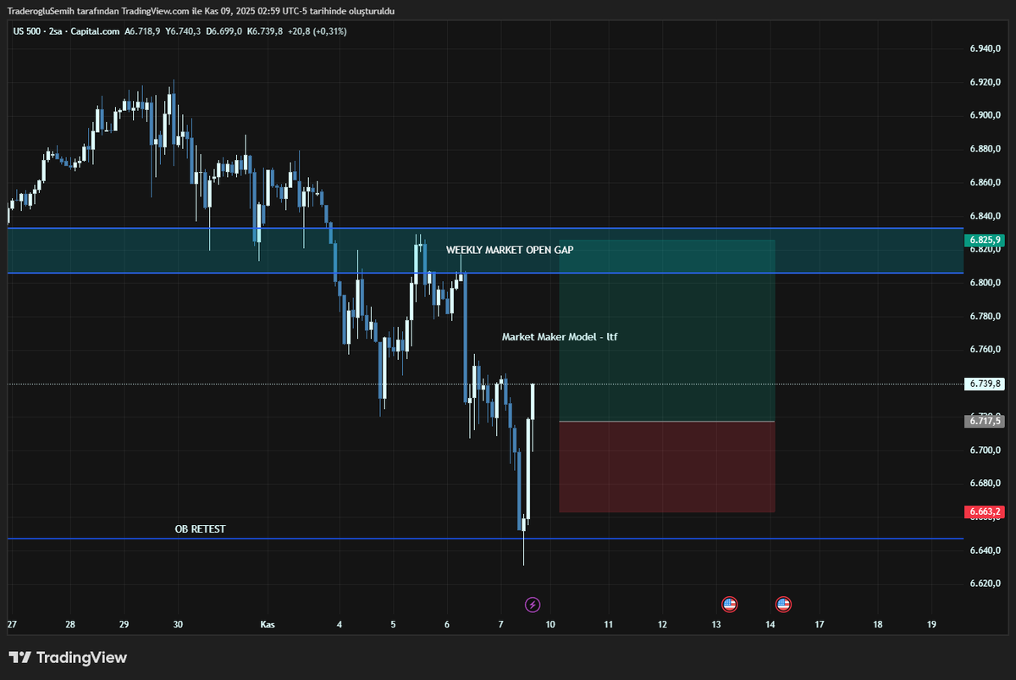Click date 11 on the time axis
The image size is (1016, 680).
tap(609, 625)
